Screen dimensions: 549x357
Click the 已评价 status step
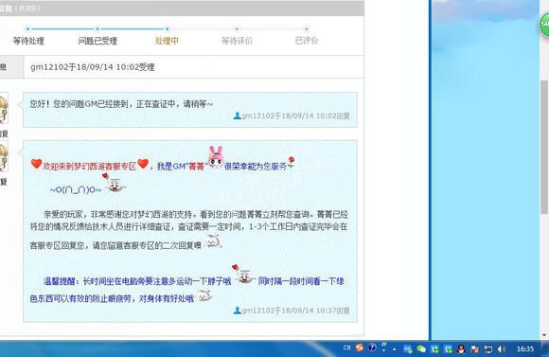307,41
